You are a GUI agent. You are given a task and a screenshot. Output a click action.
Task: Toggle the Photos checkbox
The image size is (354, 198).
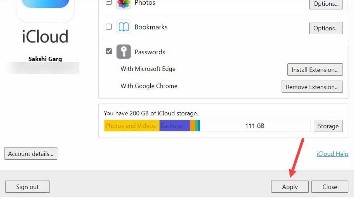tap(109, 2)
